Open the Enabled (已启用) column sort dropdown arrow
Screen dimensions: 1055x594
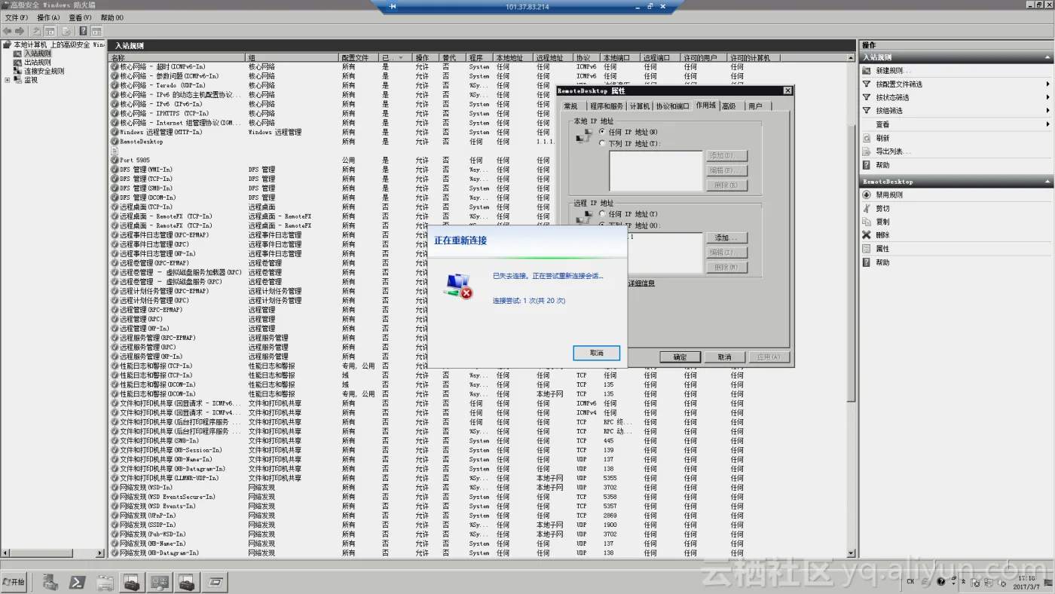(x=401, y=58)
